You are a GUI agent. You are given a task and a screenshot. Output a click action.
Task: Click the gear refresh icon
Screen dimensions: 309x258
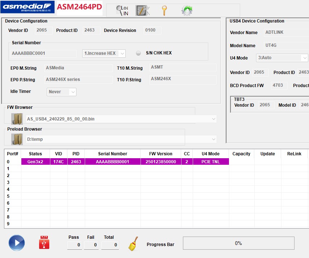pos(187,11)
